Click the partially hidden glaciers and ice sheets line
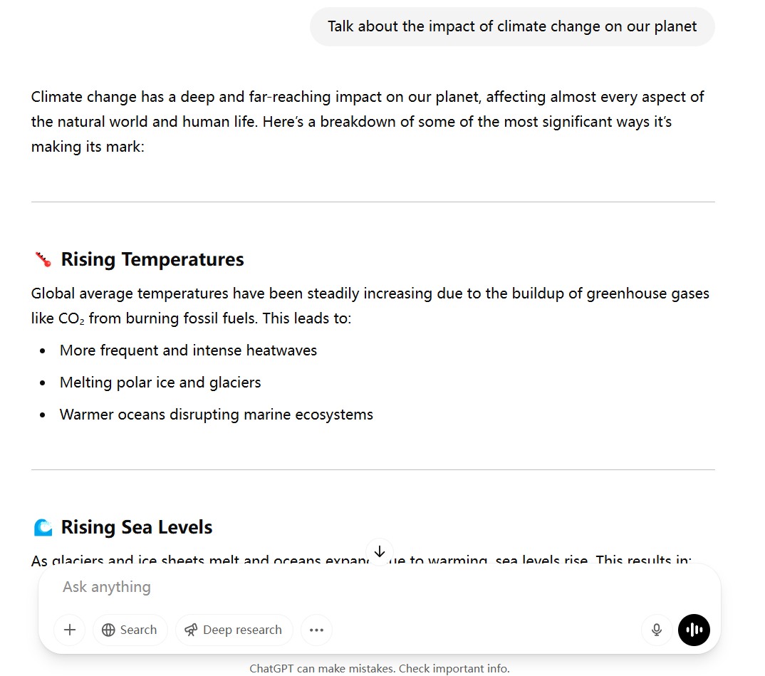 (x=361, y=559)
